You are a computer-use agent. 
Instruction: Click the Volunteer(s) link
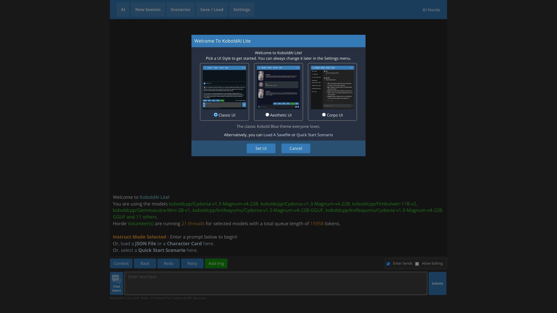tap(141, 224)
